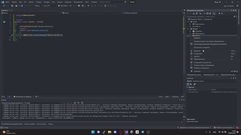This screenshot has width=241, height=135.
Task: Open the Telegram taskbar icon
Action: pos(143,132)
